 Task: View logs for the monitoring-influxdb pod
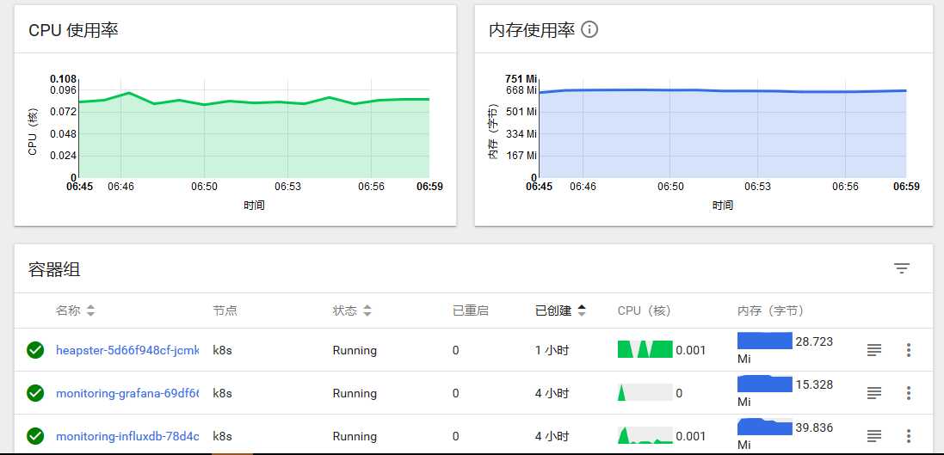874,436
